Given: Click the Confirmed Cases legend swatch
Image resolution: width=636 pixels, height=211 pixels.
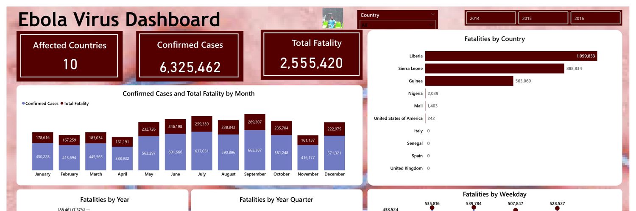Looking at the screenshot, I should (23, 103).
